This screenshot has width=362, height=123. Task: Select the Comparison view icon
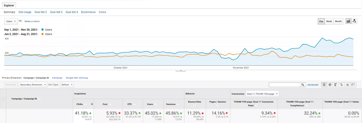(x=341, y=85)
